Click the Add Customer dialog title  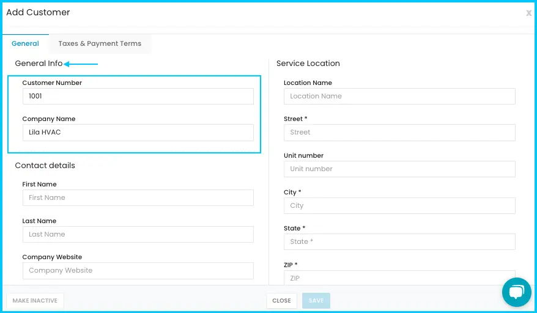(x=38, y=12)
